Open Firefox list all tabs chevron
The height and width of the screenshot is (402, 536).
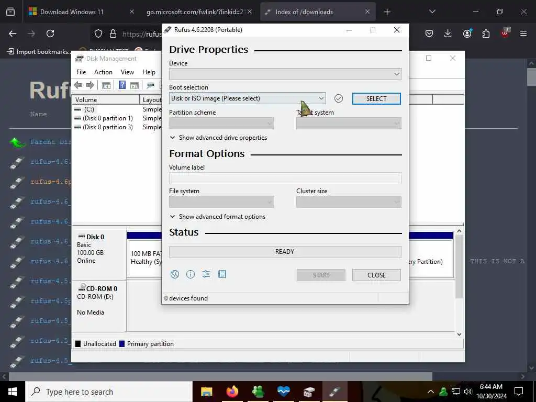pos(432,12)
